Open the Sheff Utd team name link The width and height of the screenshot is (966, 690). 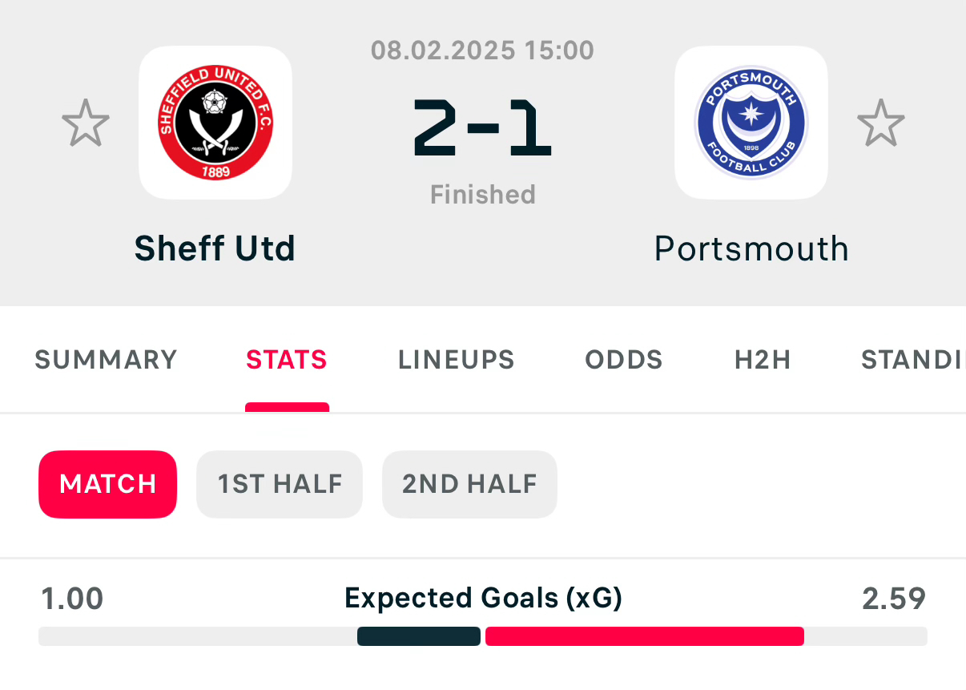pos(215,248)
